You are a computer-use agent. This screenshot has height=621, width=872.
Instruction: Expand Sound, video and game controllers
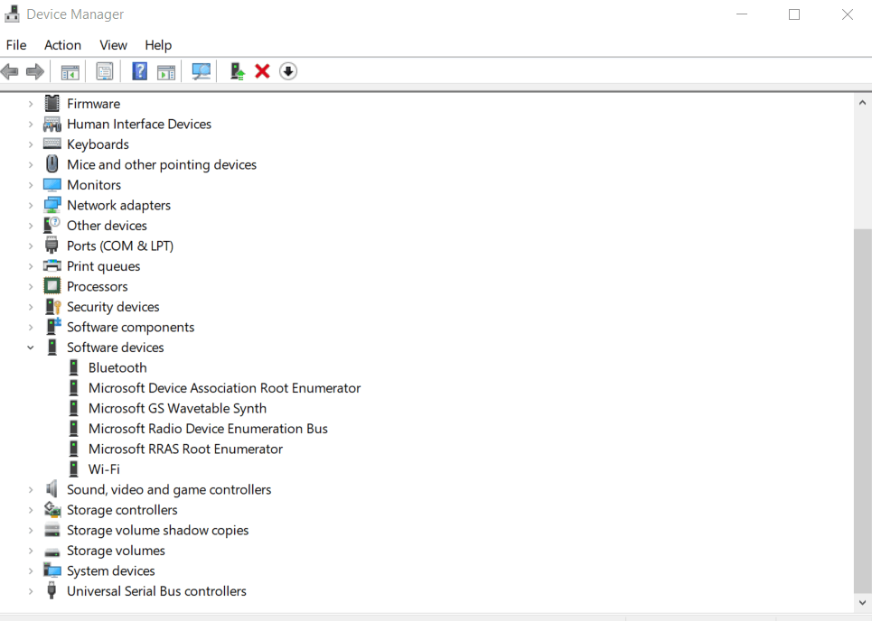pos(31,490)
